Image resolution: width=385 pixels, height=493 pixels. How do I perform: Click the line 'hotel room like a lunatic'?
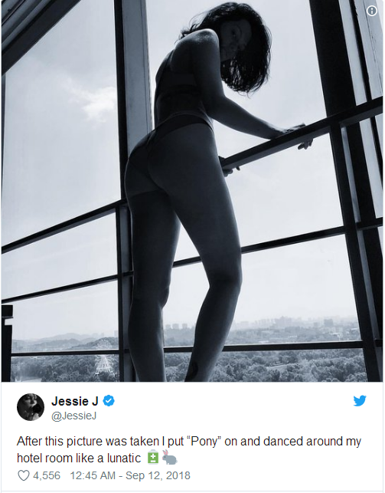coord(79,458)
